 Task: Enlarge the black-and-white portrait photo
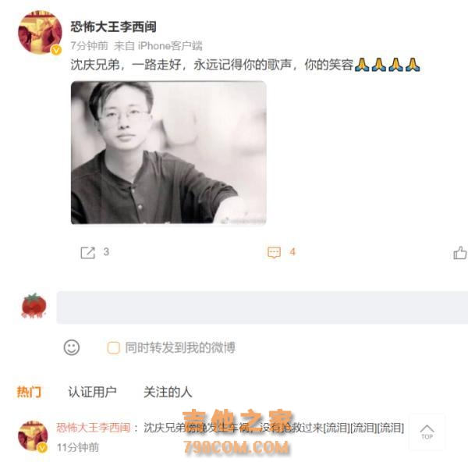pyautogui.click(x=168, y=152)
